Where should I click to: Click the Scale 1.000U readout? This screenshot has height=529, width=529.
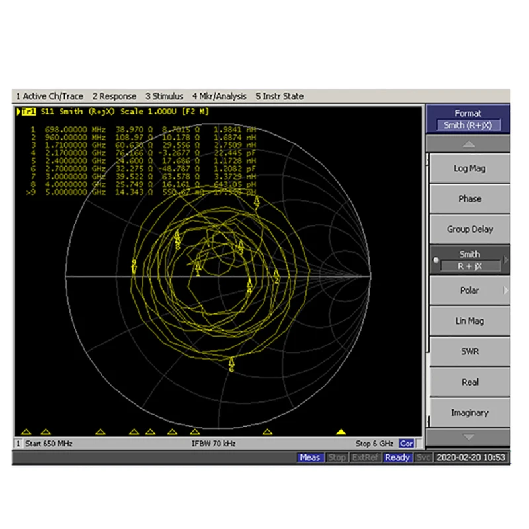coord(148,112)
